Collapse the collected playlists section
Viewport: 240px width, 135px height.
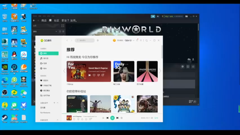[58, 120]
